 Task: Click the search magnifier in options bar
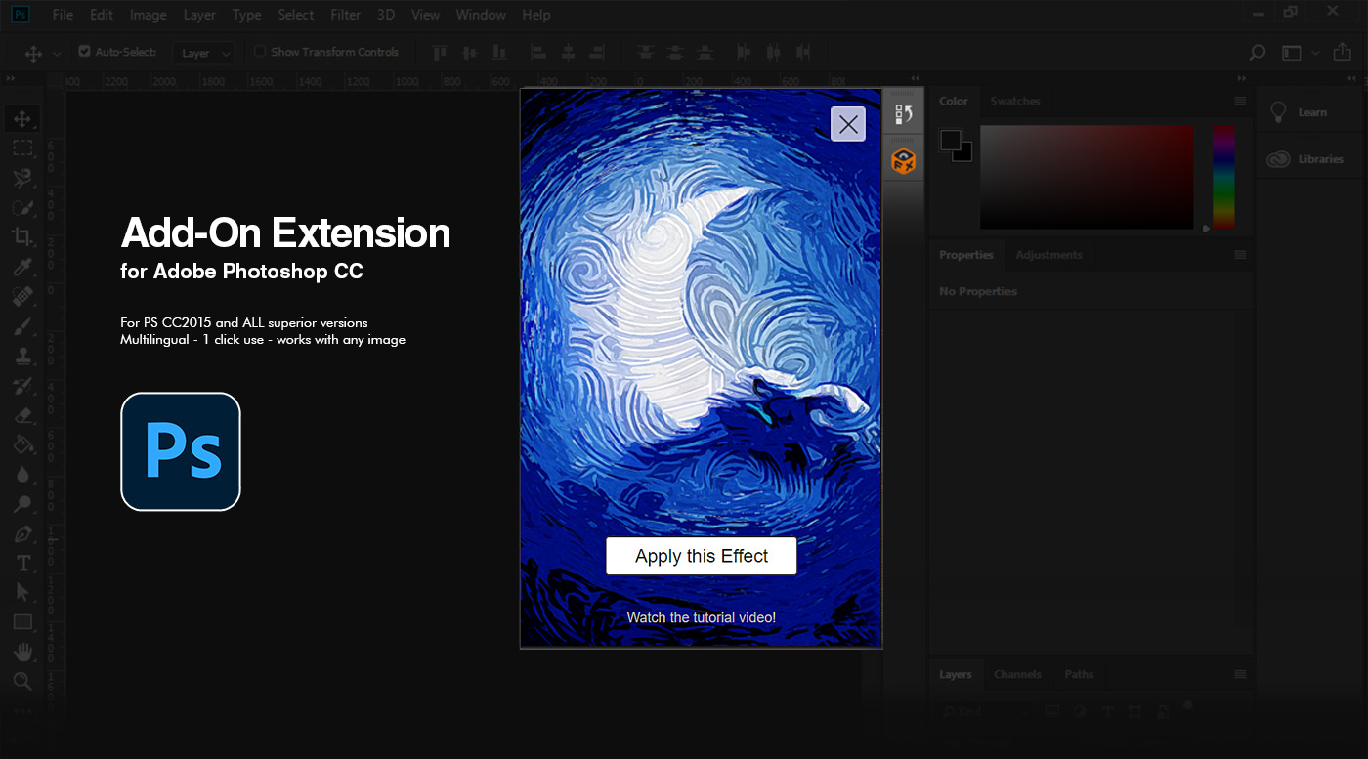click(1258, 53)
